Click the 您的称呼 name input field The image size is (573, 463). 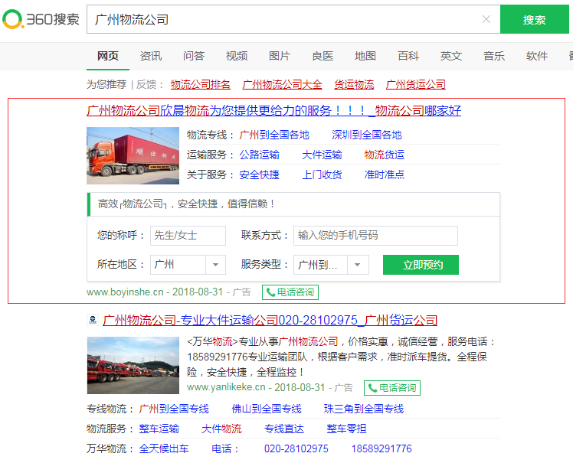point(188,236)
